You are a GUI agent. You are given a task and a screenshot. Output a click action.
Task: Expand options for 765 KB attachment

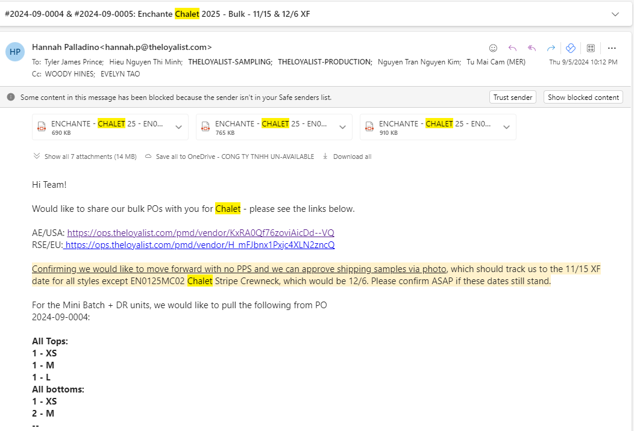[342, 127]
